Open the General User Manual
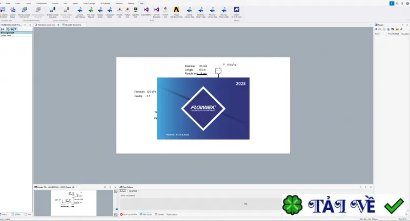 tap(80, 12)
